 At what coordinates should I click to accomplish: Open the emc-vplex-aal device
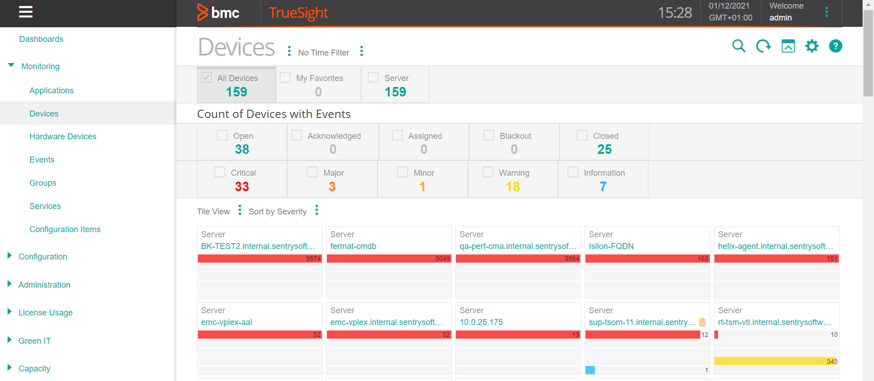227,322
